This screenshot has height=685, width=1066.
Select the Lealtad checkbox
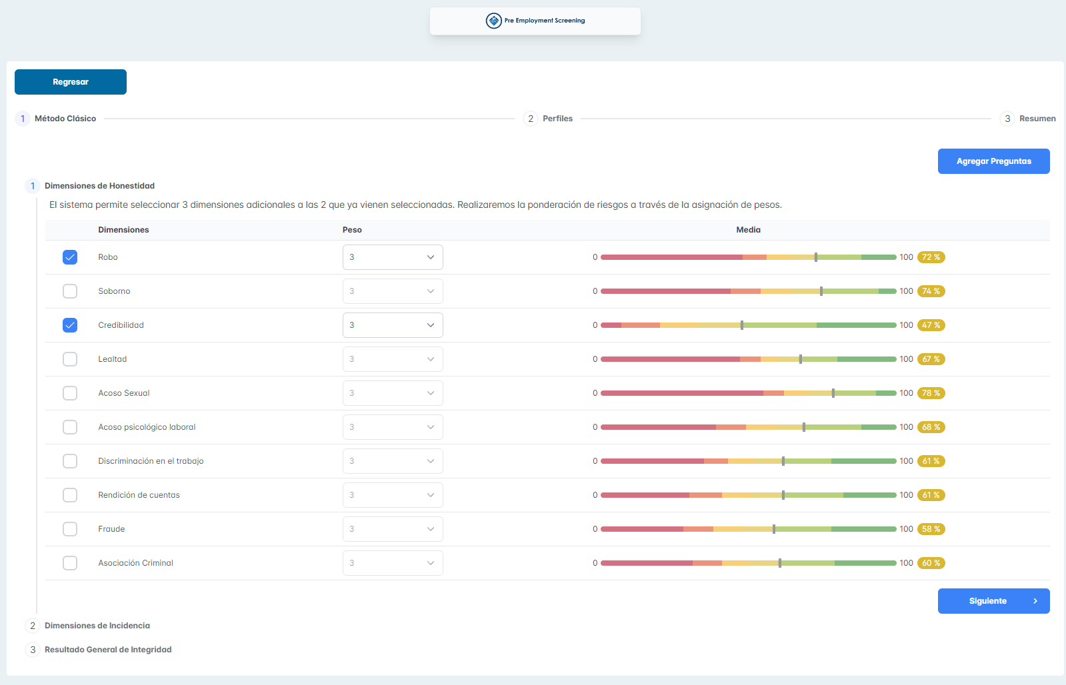click(x=70, y=359)
